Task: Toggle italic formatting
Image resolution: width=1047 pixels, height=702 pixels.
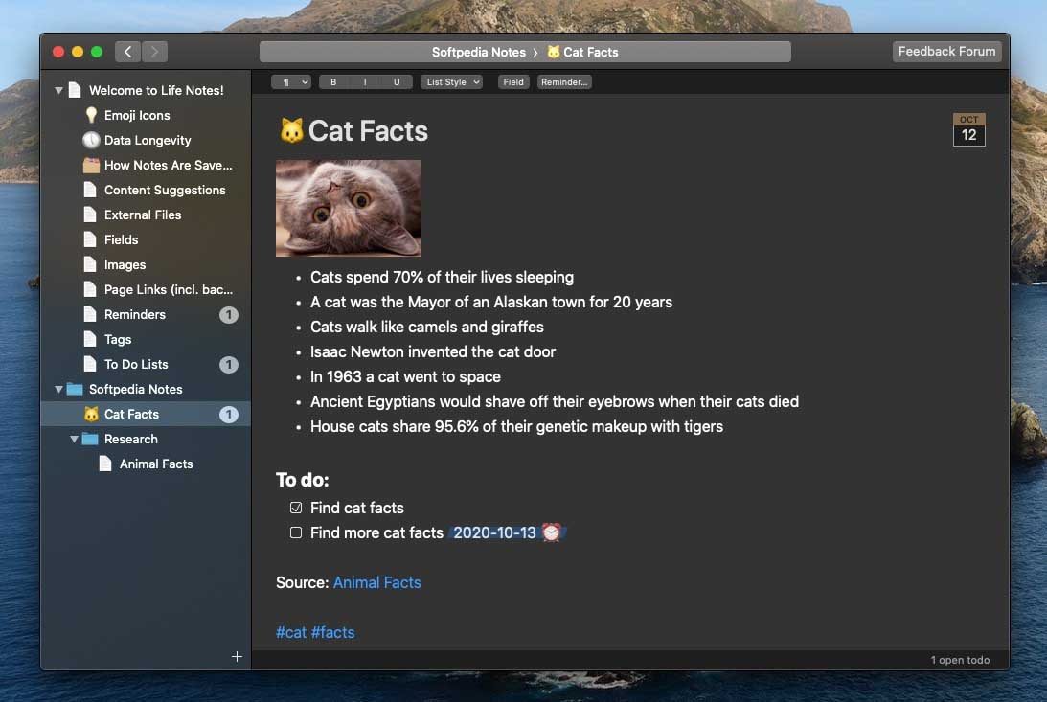Action: point(365,82)
